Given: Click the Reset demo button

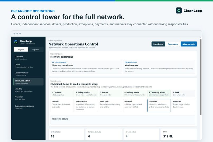Looking at the screenshot, I should 173,44.
